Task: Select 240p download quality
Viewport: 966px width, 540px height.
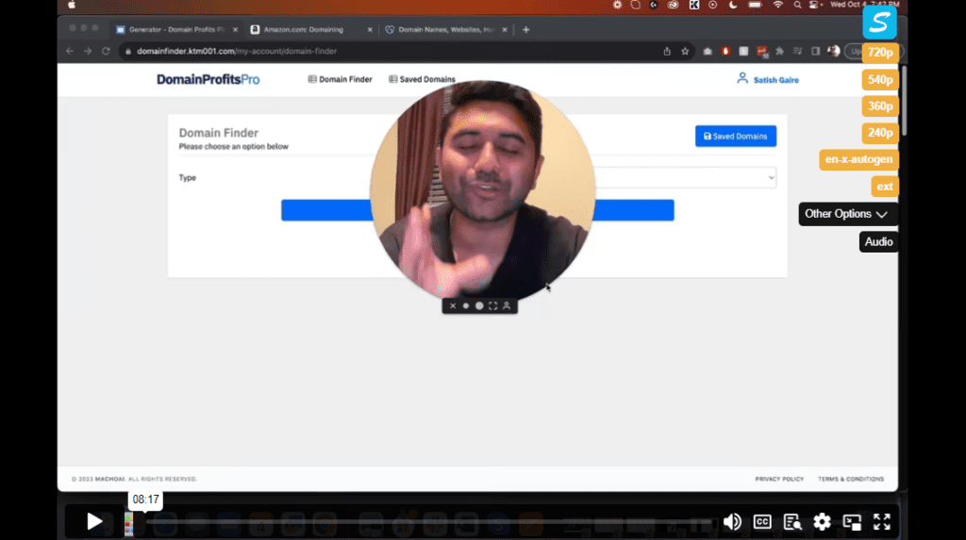Action: pos(880,132)
